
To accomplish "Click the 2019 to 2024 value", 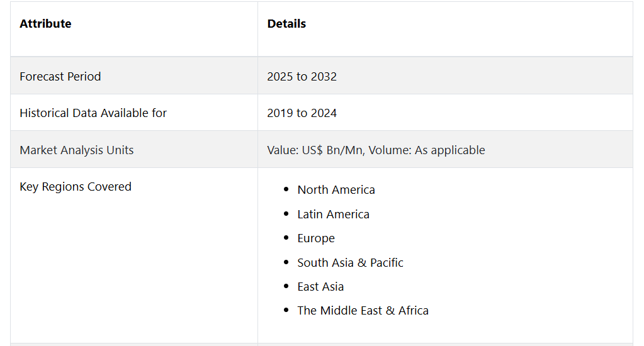I will pos(302,113).
